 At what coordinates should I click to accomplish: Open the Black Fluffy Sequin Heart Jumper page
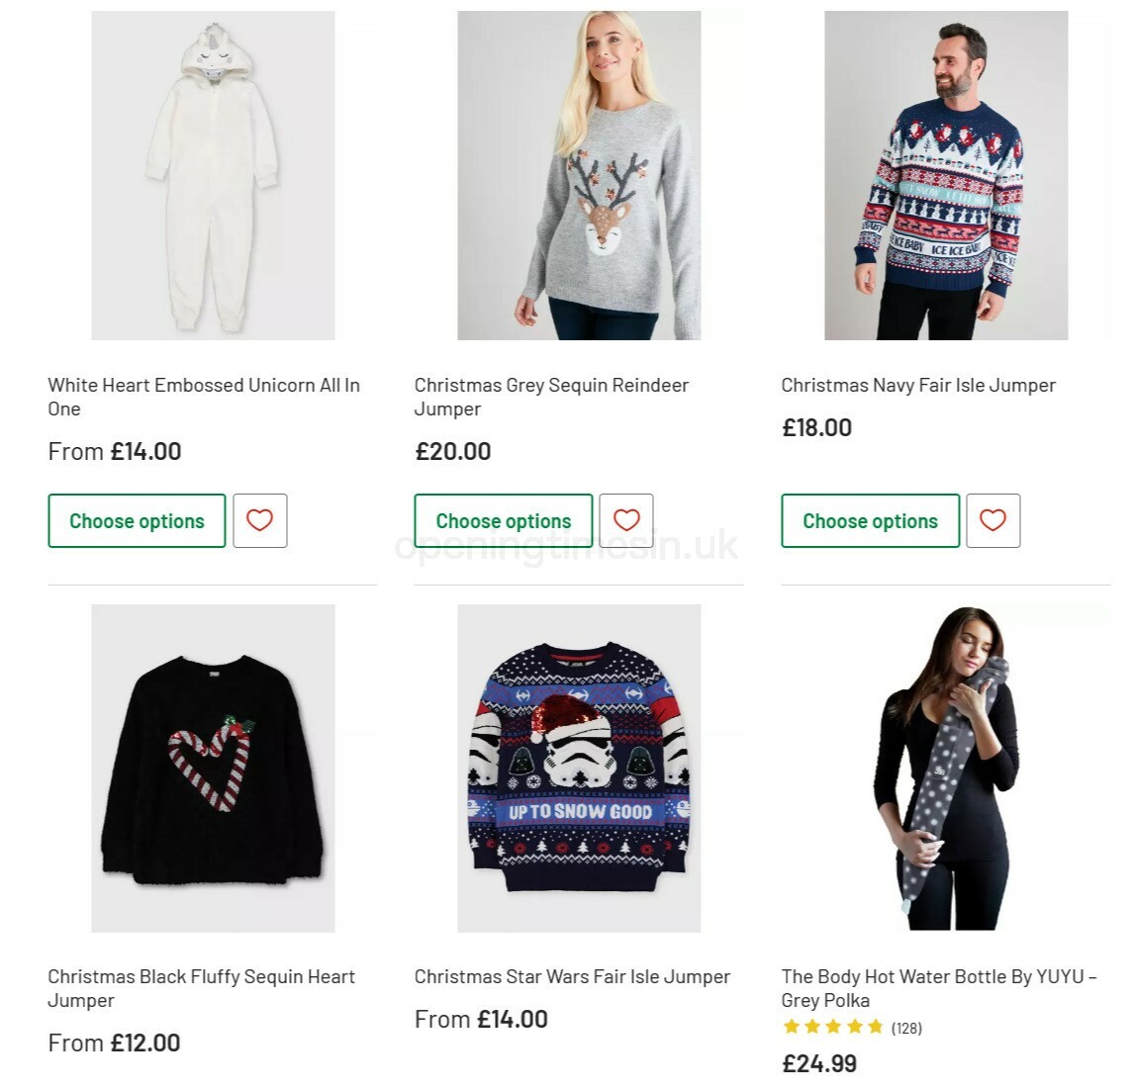pyautogui.click(x=202, y=988)
